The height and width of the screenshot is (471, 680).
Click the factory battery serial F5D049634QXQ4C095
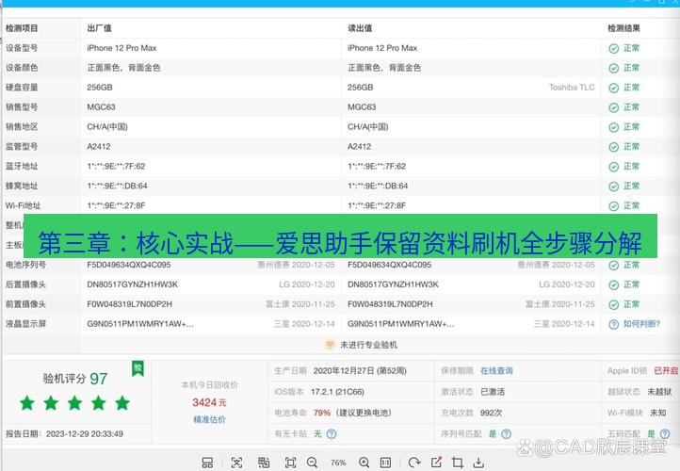click(x=129, y=265)
